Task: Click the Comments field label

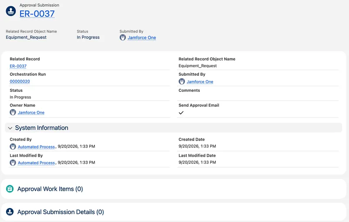Action: pyautogui.click(x=189, y=91)
